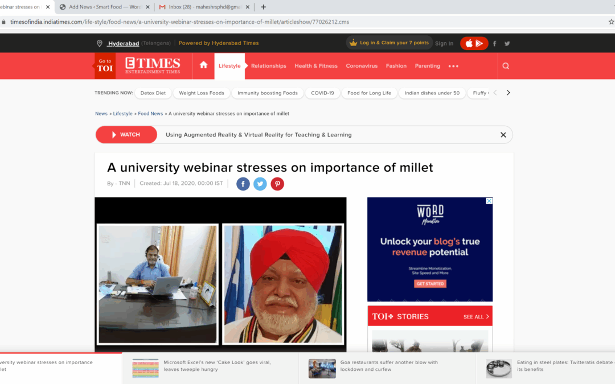Select the Health & Fitness menu item
Viewport: 615px width, 384px height.
(316, 66)
